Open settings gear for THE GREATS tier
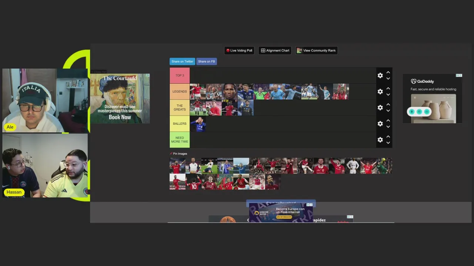The image size is (474, 266). tap(380, 108)
